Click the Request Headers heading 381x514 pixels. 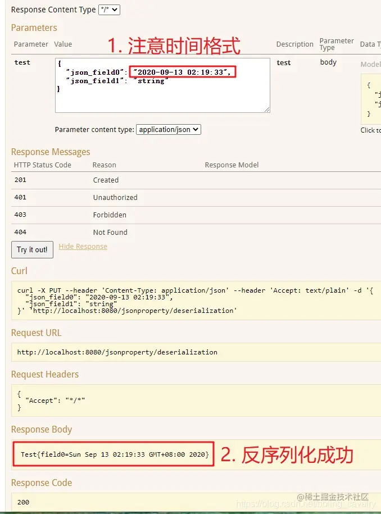pyautogui.click(x=45, y=374)
